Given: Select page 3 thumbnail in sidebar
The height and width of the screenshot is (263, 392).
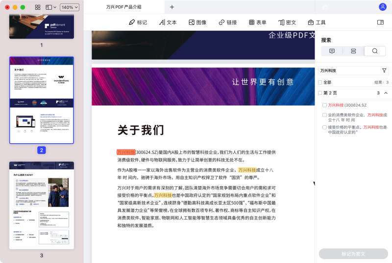Looking at the screenshot, I should [x=42, y=205].
